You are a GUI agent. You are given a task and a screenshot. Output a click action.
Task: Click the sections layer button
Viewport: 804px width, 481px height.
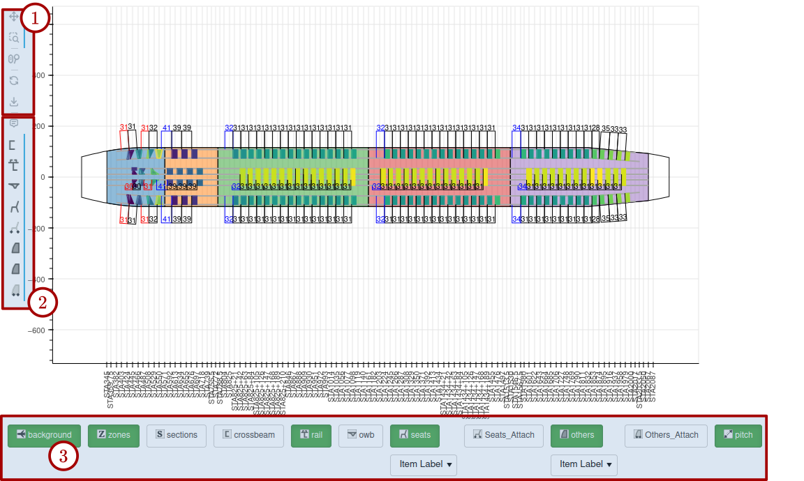coord(176,435)
